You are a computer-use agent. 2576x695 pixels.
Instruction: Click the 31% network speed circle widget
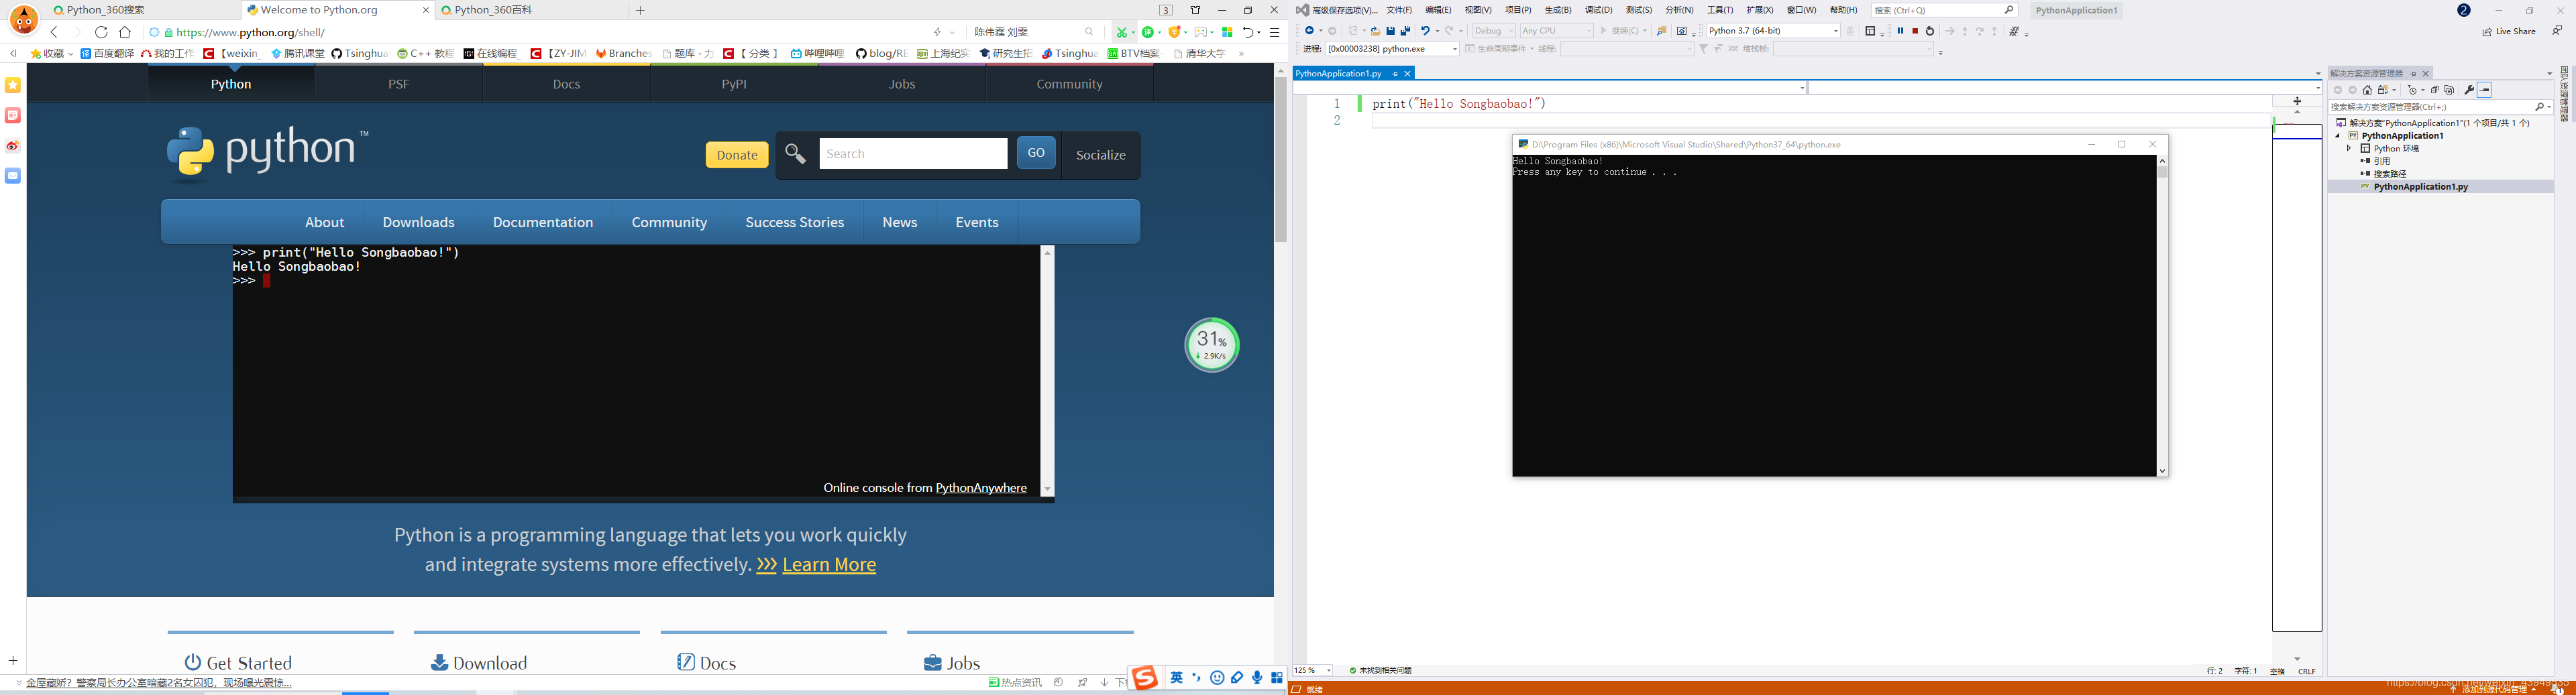[1212, 344]
